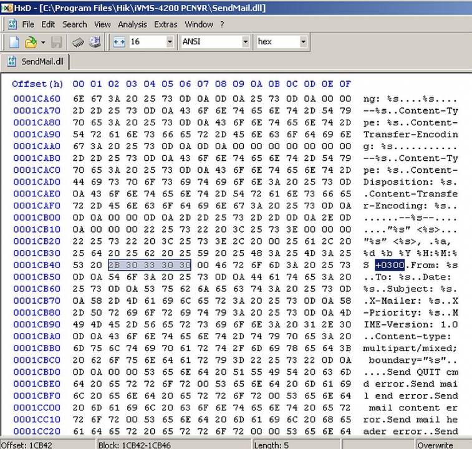This screenshot has height=449, width=472.
Task: Click the Open disk drive icon
Action: click(x=95, y=42)
